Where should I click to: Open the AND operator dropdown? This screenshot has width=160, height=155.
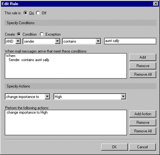pyautogui.click(x=18, y=41)
